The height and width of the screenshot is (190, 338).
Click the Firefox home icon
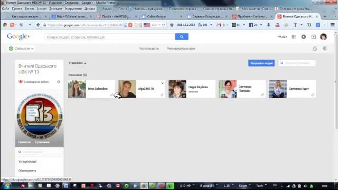[172, 25]
